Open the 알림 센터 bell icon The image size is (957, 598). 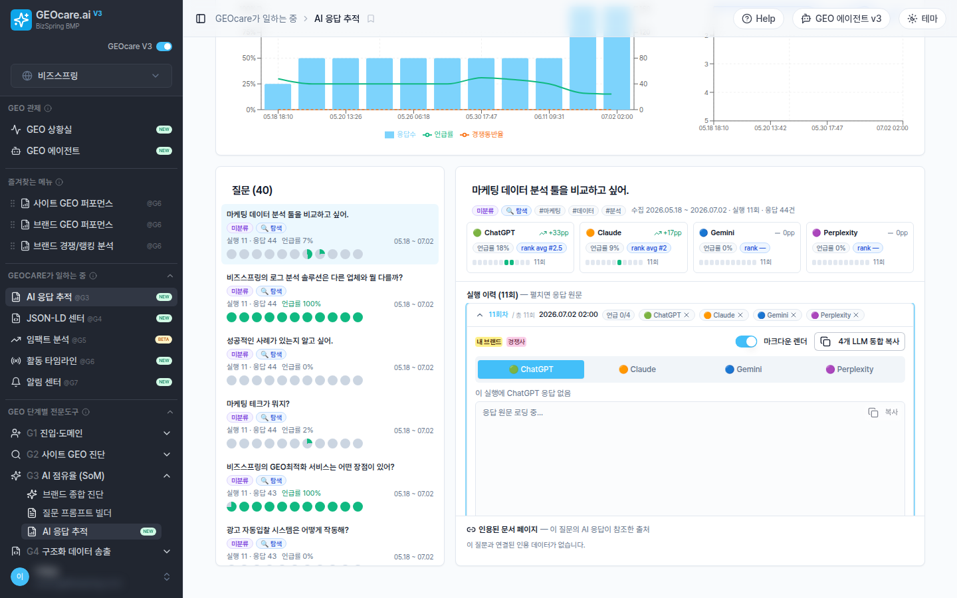16,382
